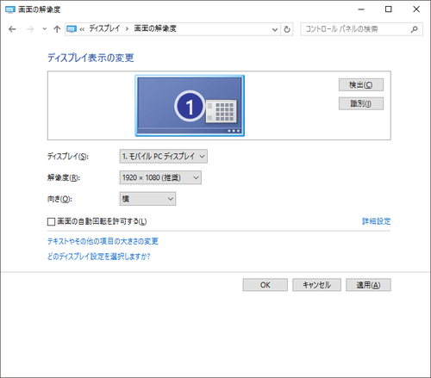
Task: Click ディスプレイ breadcrumb in address bar
Action: [x=104, y=28]
